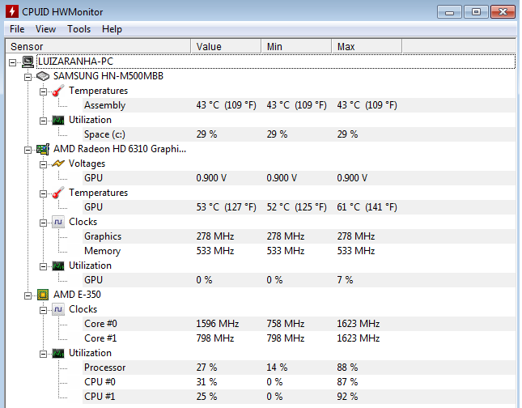The height and width of the screenshot is (408, 522).
Task: Click the Sensor column header
Action: [x=98, y=46]
